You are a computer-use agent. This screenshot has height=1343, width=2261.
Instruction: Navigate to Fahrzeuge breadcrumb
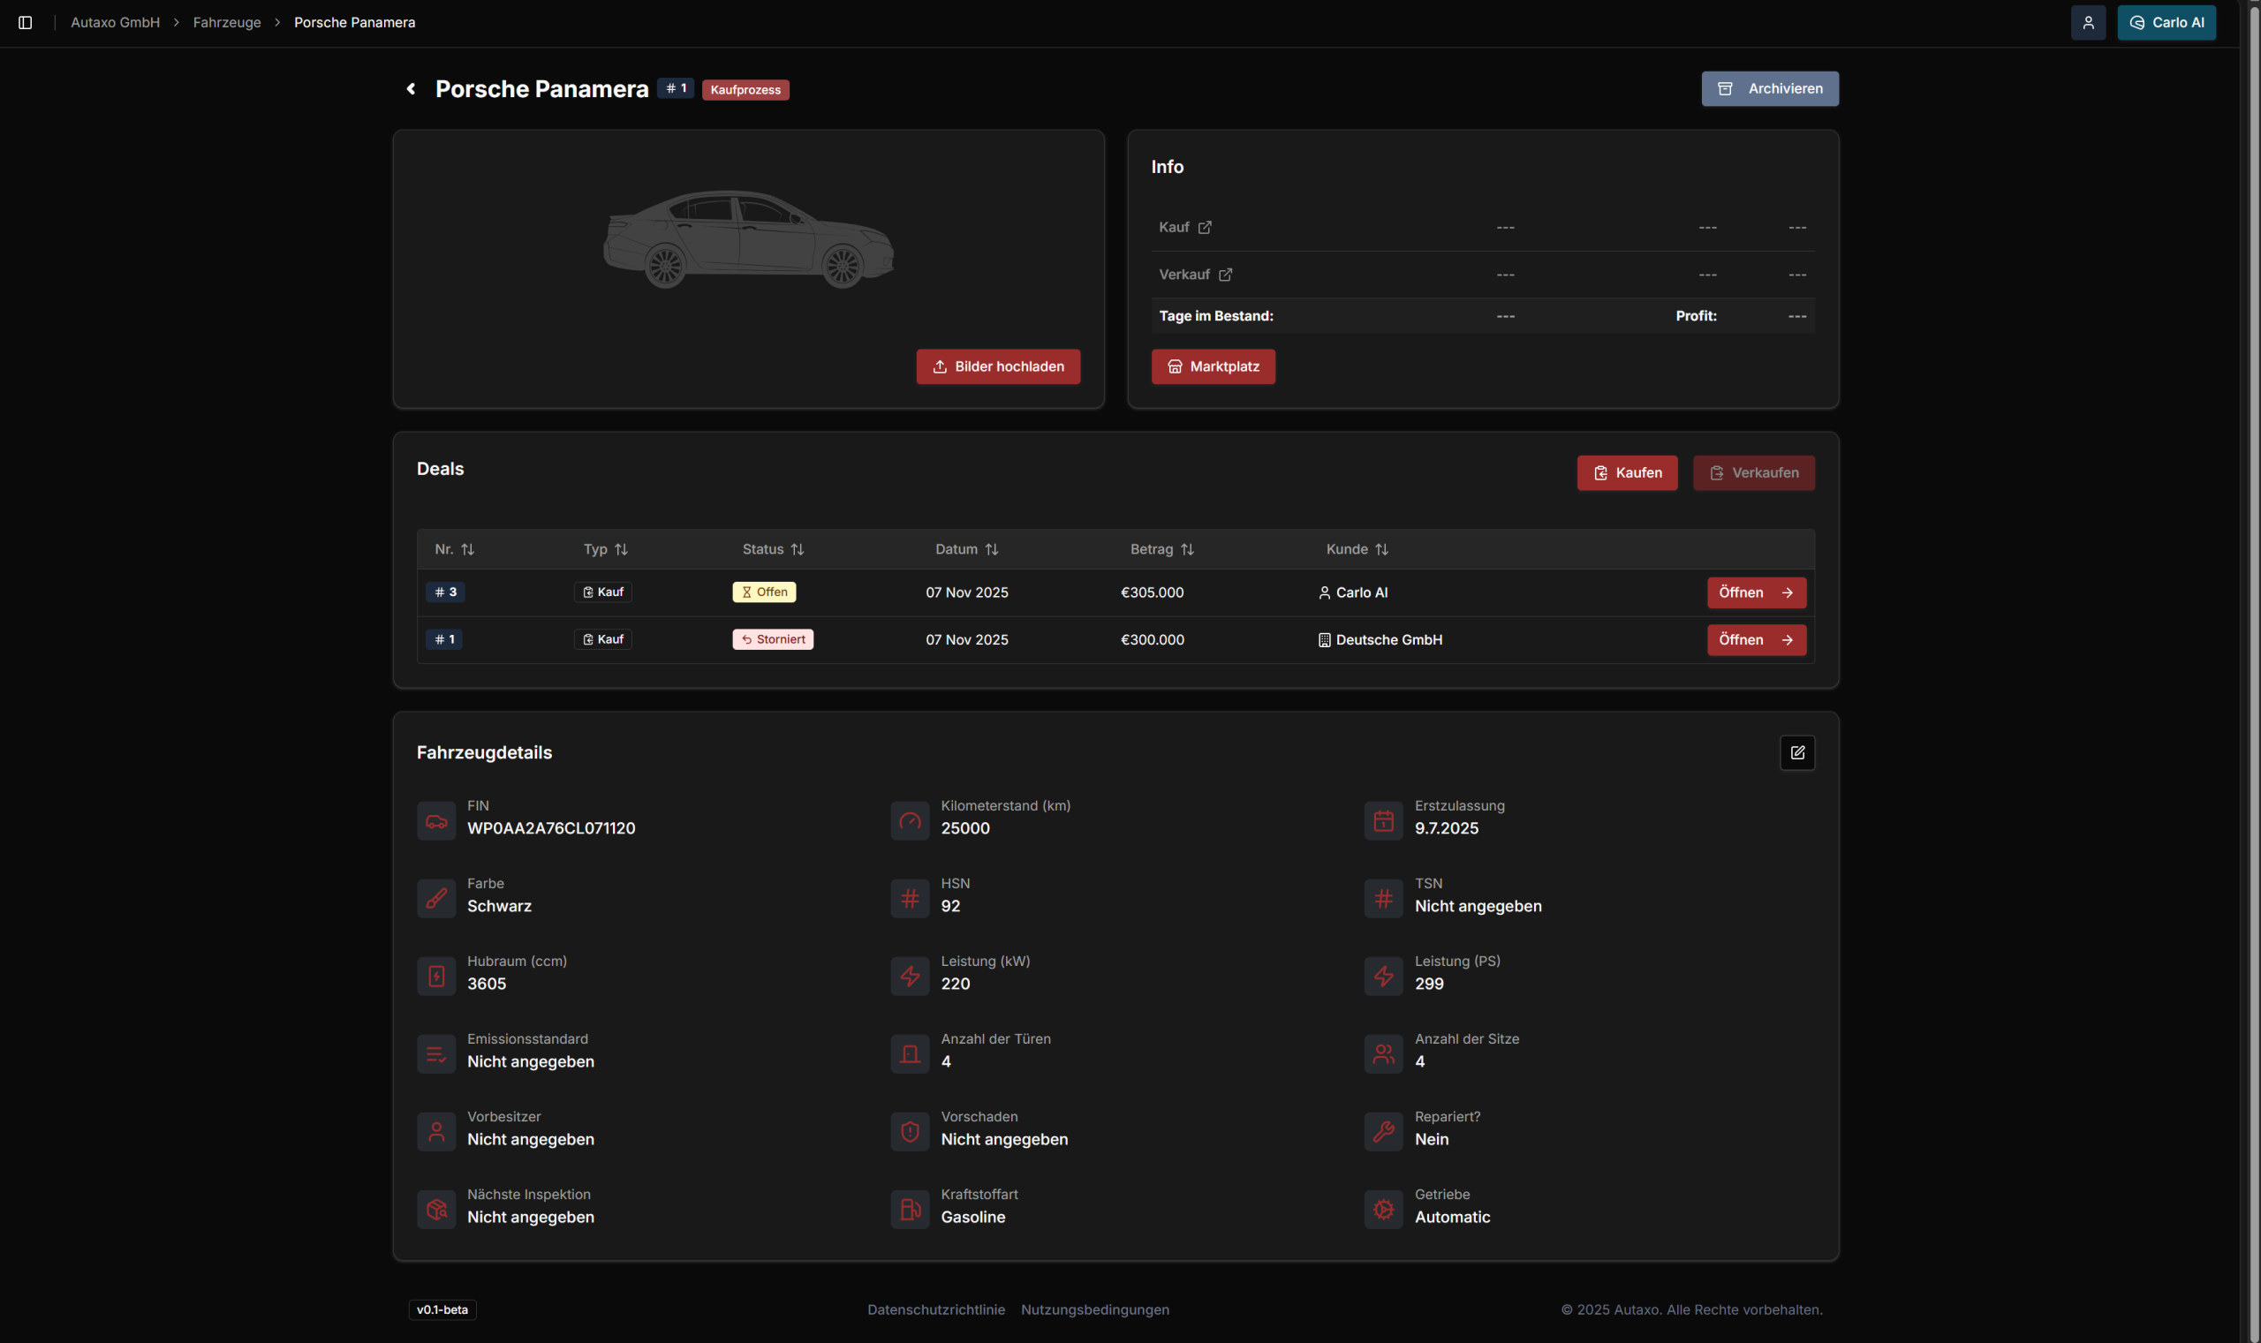[x=226, y=23]
